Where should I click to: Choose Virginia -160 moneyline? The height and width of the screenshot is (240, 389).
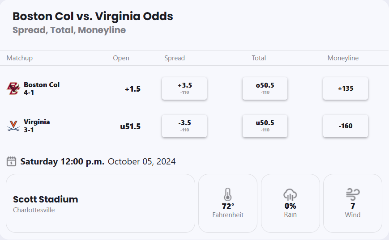point(346,126)
